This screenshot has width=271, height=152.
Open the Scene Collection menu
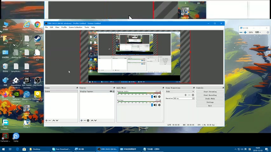pos(76,27)
